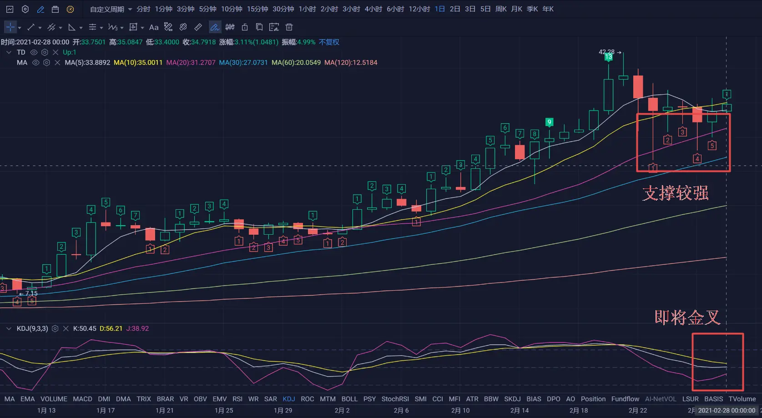Open TD indicator settings gear
The height and width of the screenshot is (418, 762).
click(x=45, y=52)
